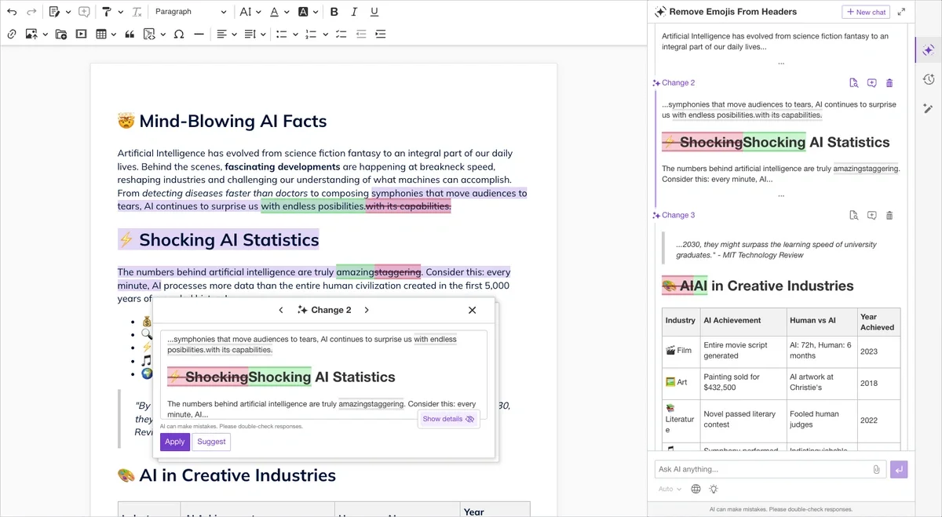Viewport: 942px width, 517px height.
Task: Start a New chat
Action: tap(866, 12)
